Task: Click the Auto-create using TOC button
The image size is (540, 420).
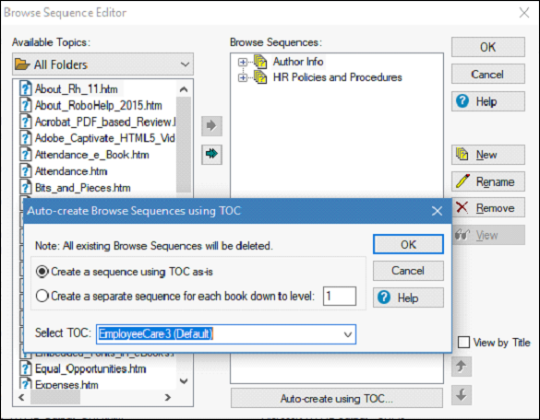Action: [337, 398]
